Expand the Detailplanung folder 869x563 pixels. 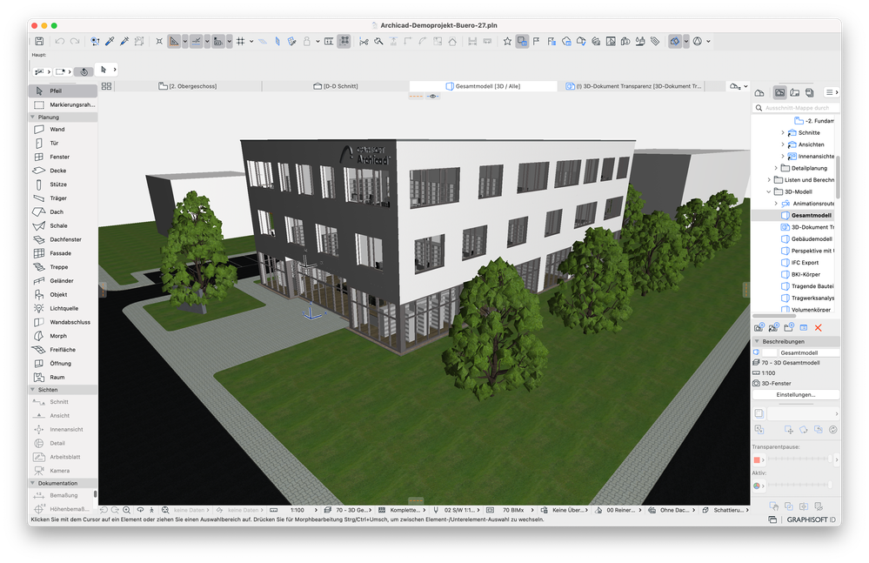[776, 168]
